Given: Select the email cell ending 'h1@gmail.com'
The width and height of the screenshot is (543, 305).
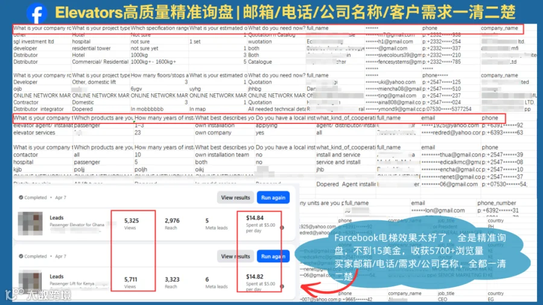Looking at the screenshot, I should coord(389,42).
